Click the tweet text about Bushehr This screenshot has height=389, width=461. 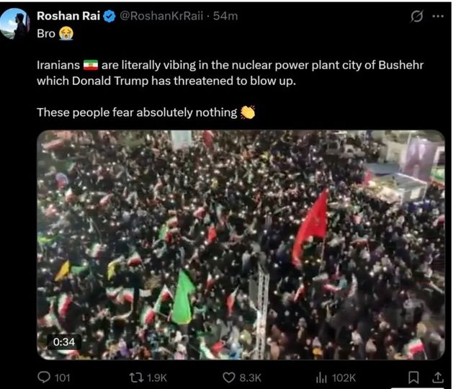point(230,73)
